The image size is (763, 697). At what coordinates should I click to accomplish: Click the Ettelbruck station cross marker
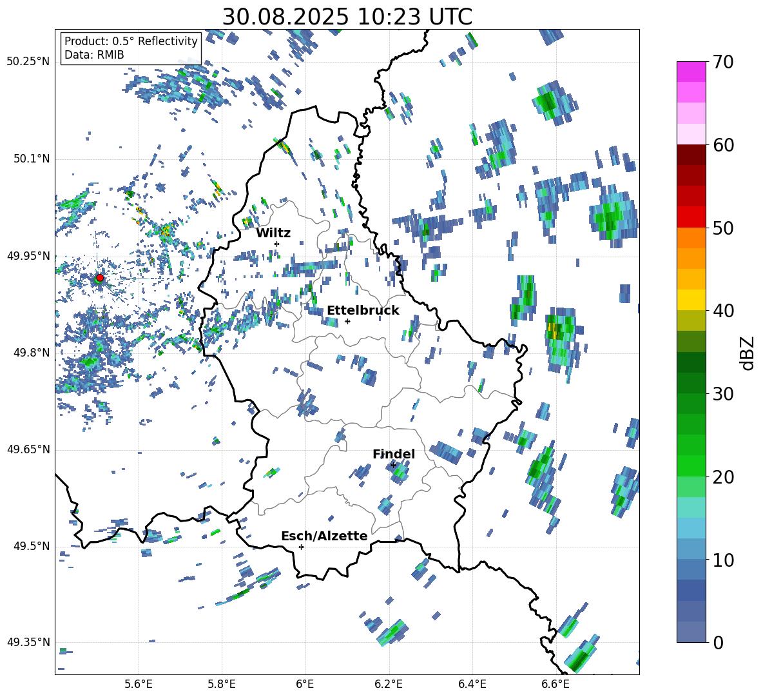(347, 321)
